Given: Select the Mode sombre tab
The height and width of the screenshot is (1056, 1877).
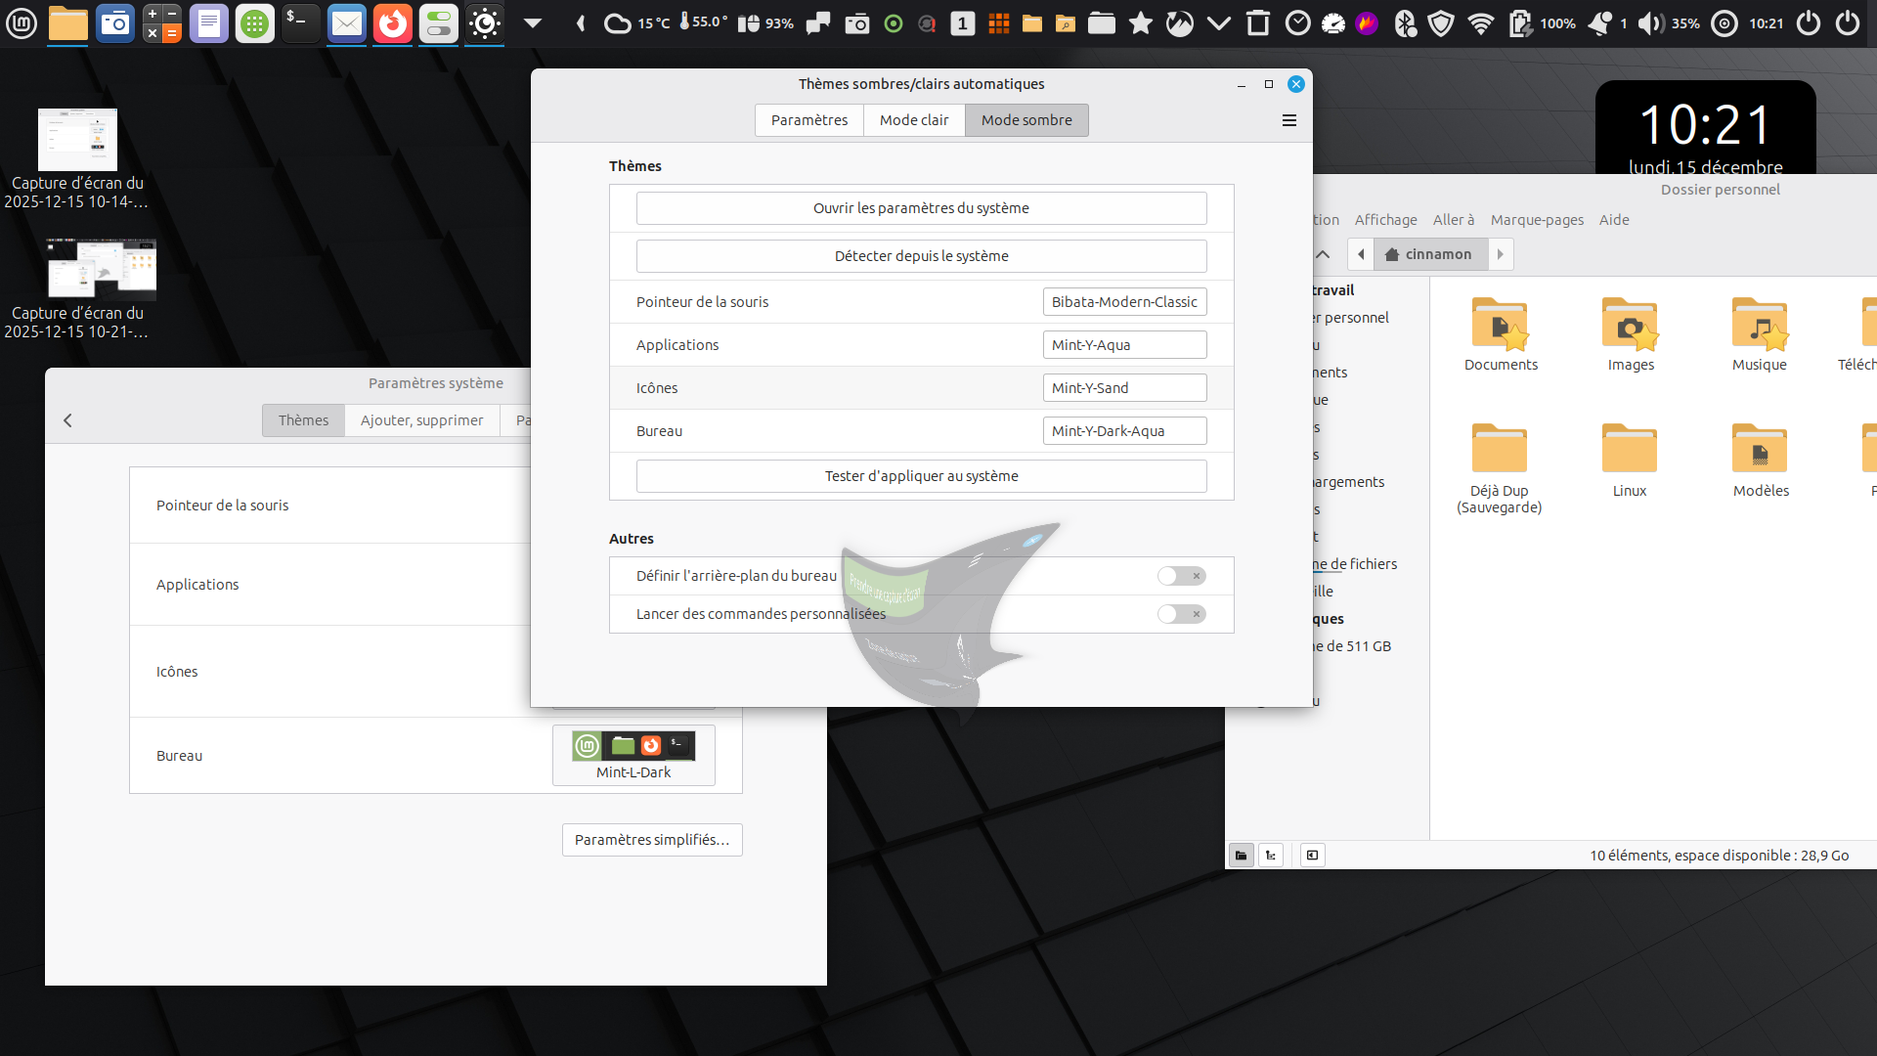Looking at the screenshot, I should [x=1026, y=120].
